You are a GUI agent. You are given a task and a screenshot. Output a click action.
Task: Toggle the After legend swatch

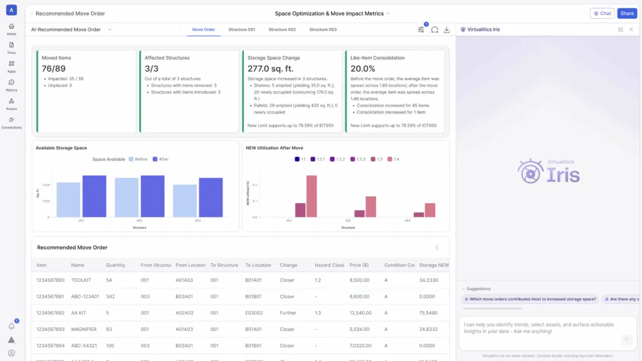click(x=155, y=159)
